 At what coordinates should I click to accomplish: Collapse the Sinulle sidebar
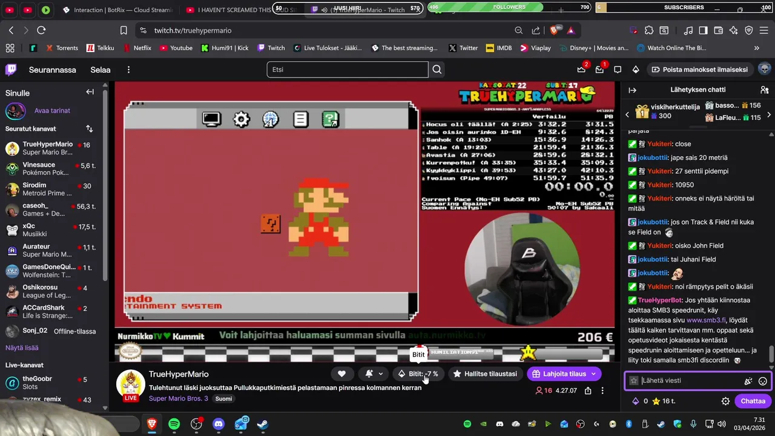90,92
